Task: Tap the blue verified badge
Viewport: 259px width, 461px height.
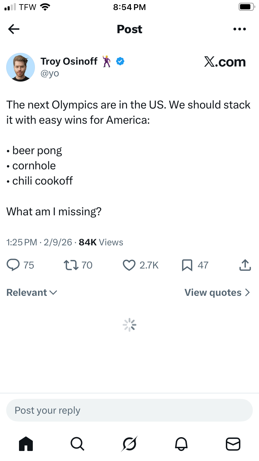Action: pos(120,62)
